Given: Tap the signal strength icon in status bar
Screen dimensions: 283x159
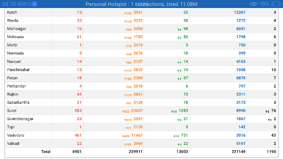Looking at the screenshot, I should (x=5, y=4).
